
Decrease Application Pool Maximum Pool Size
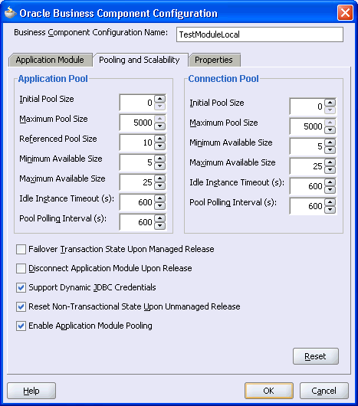pyautogui.click(x=159, y=126)
